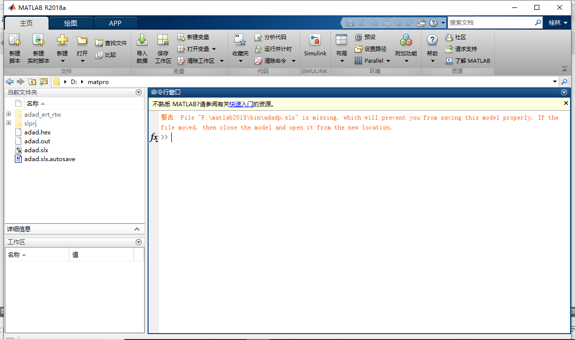Open the Current Folder panel actions menu
Screen dimensions: 575x340
(139, 92)
